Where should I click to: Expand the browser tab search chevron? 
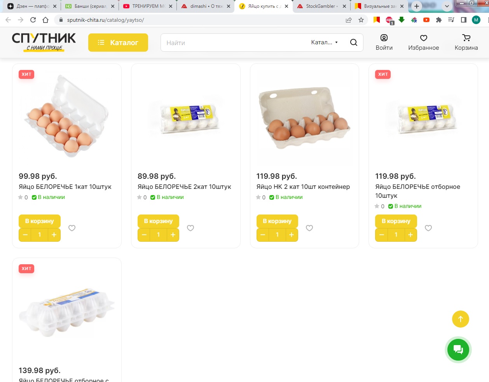tap(447, 6)
